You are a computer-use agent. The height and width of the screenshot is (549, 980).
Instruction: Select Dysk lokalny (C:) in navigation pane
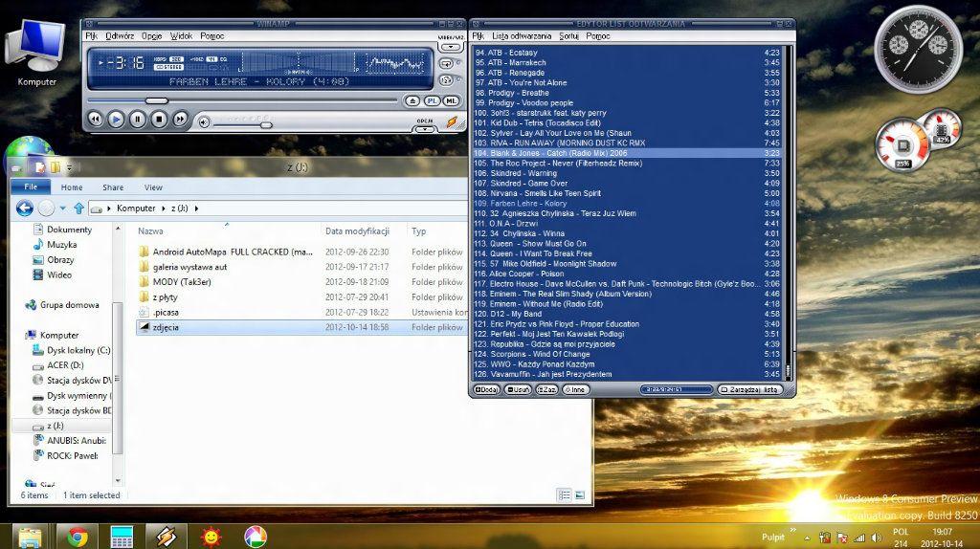tap(71, 350)
